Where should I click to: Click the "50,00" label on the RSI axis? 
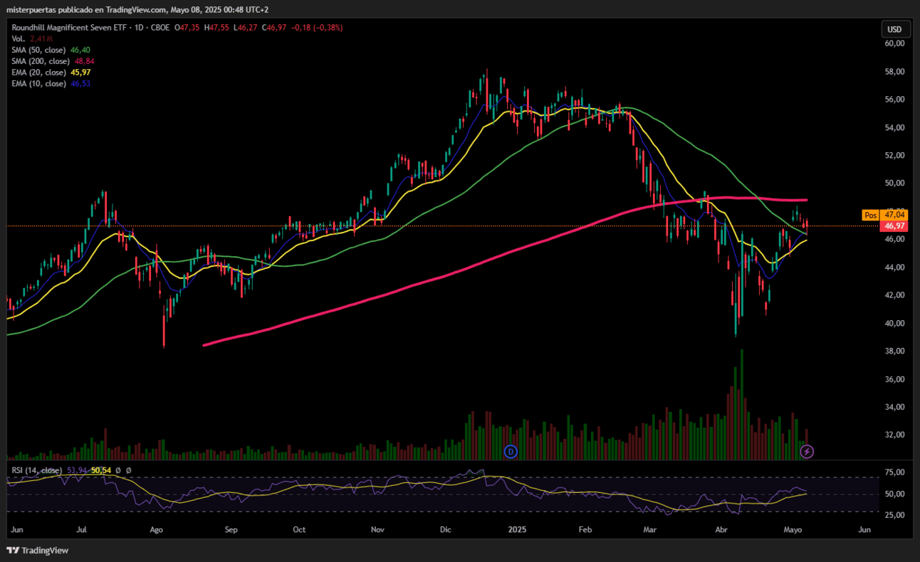[x=894, y=494]
